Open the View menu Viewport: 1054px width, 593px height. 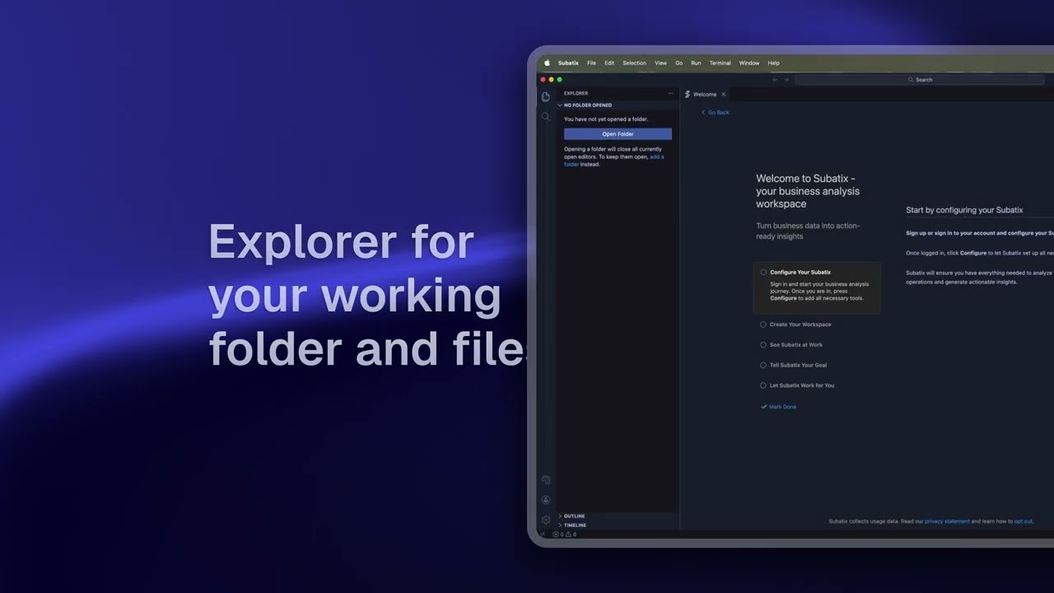coord(660,63)
